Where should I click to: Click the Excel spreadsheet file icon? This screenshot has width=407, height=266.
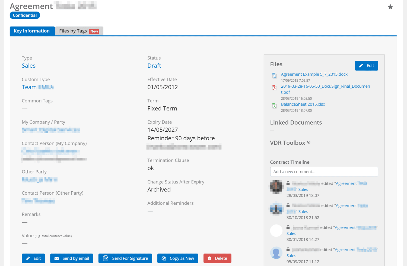click(x=274, y=106)
